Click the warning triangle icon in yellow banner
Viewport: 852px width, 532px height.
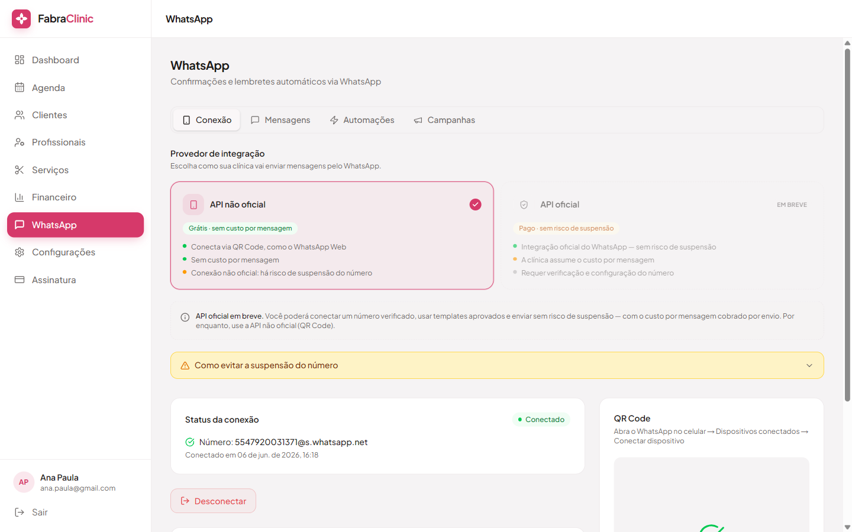pyautogui.click(x=185, y=365)
